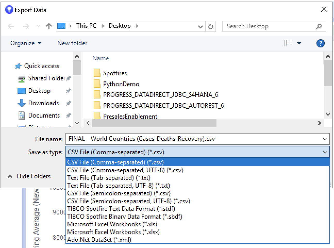This screenshot has width=334, height=248.
Task: Open the blue Help question mark icon
Action: 320,43
